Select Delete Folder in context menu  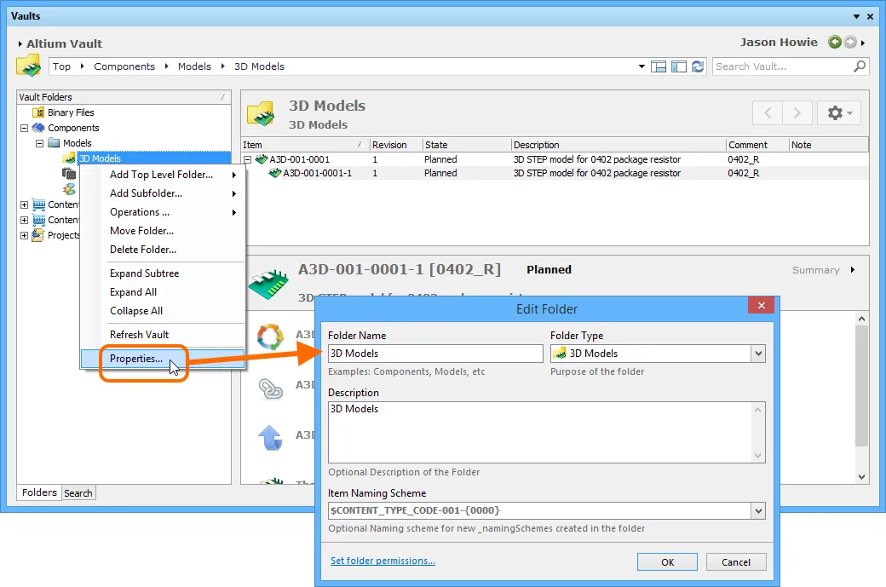pos(163,249)
